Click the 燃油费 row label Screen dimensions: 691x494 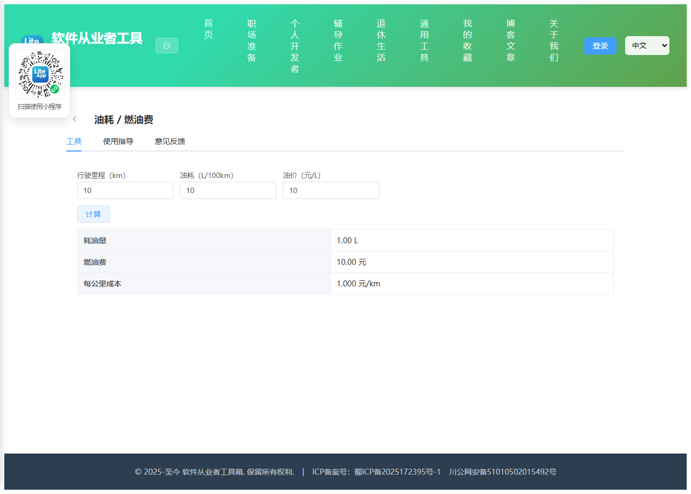pyautogui.click(x=95, y=262)
